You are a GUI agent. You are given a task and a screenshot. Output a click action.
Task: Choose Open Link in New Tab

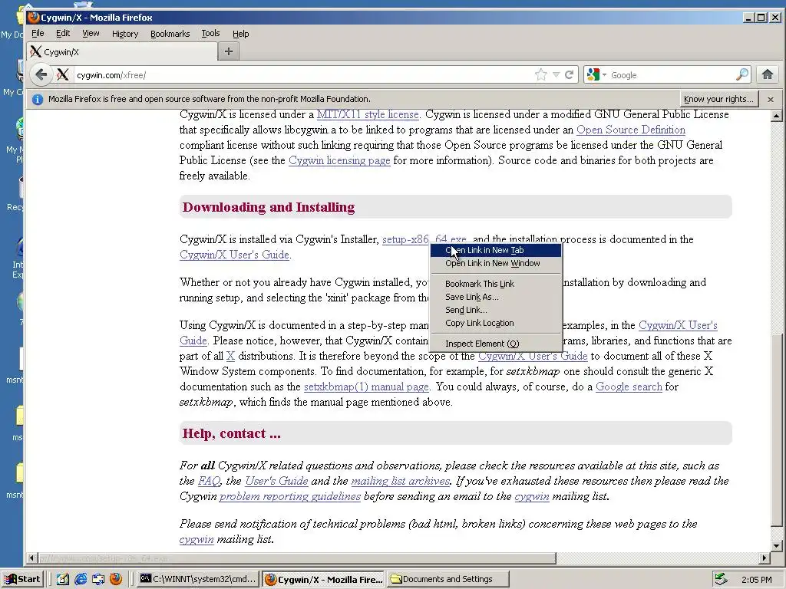[496, 250]
